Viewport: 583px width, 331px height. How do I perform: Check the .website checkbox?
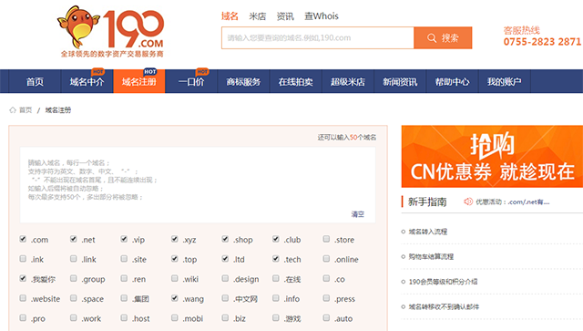(23, 298)
